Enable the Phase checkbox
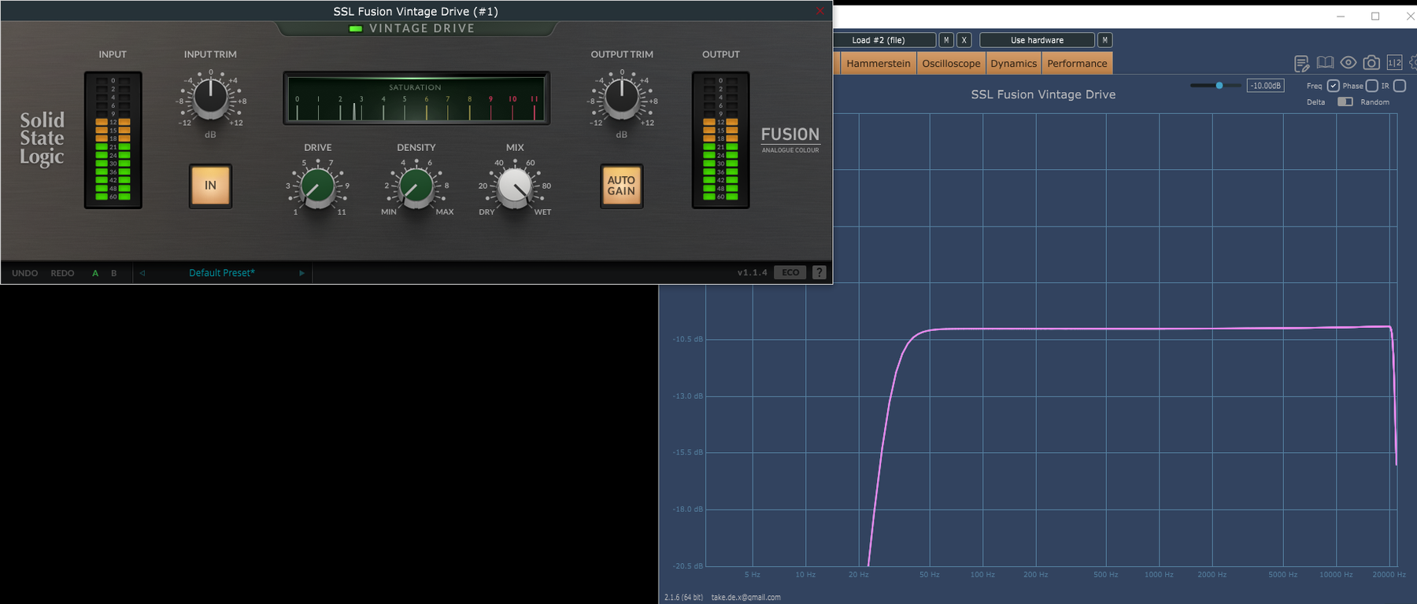1417x604 pixels. point(1371,86)
